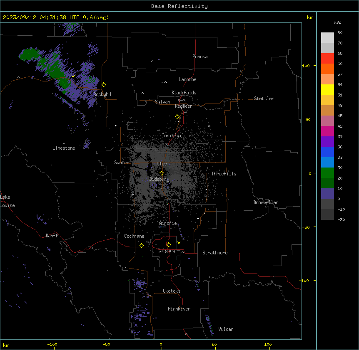359x350 pixels.
Task: Click the white plus marker north of Drumheller
Action: coord(255,156)
